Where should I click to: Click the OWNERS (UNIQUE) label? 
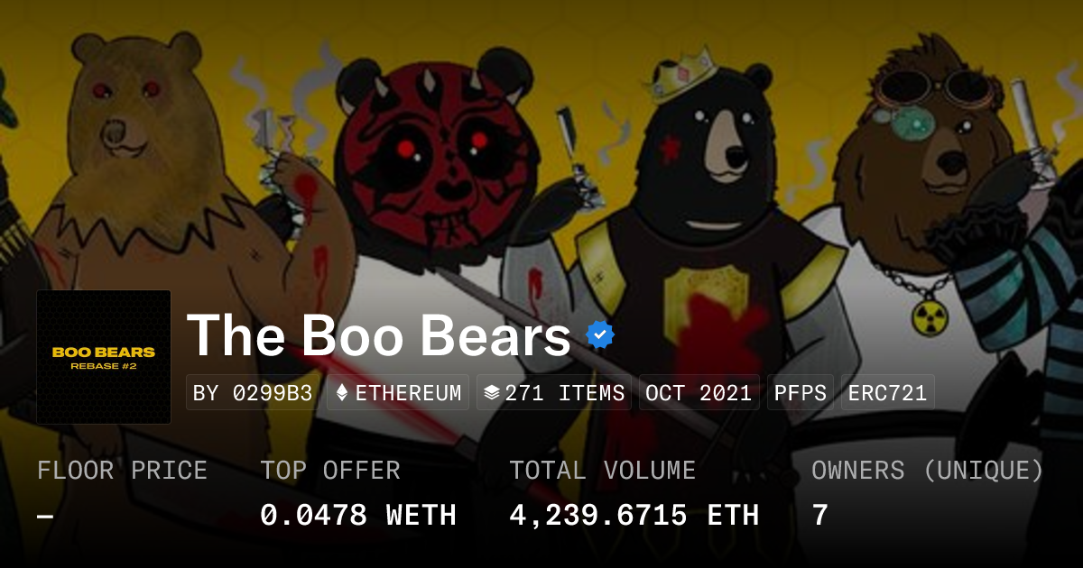click(928, 471)
